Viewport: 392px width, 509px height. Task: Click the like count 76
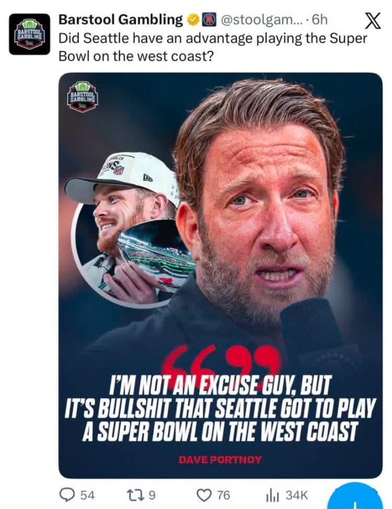pyautogui.click(x=223, y=495)
